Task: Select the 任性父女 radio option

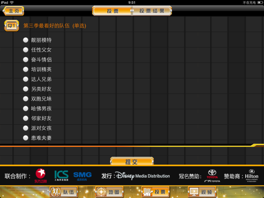Action: (x=25, y=50)
